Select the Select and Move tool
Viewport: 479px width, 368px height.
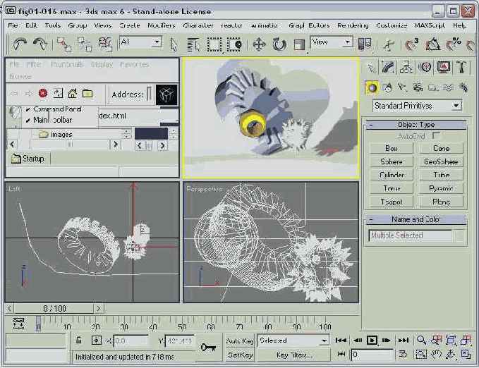point(259,44)
